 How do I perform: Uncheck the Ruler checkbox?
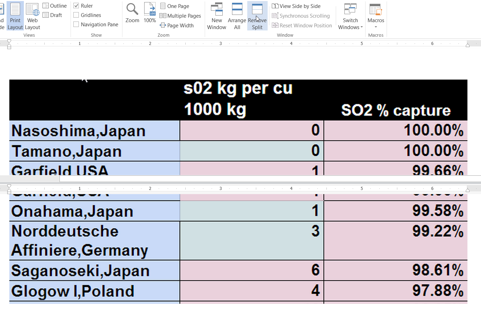click(x=76, y=6)
